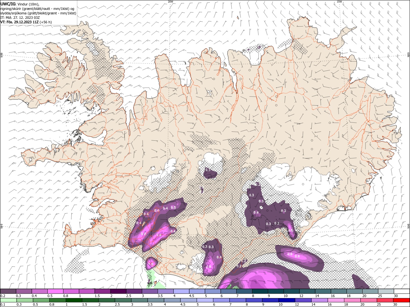Screen dimensions: 410x307
Task: Click the 'UWC/IG: Vindur (10m)' title line
Action: click(x=20, y=4)
